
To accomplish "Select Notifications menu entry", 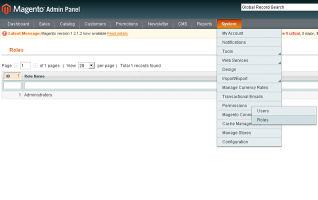I will (x=249, y=42).
